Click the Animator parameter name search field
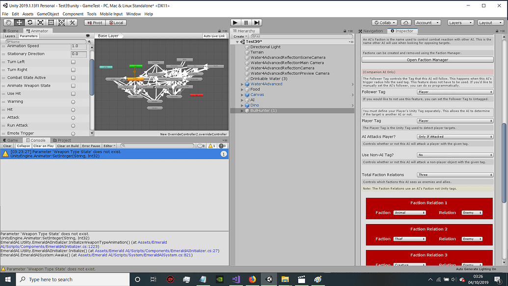The width and height of the screenshot is (508, 286). coord(46,41)
